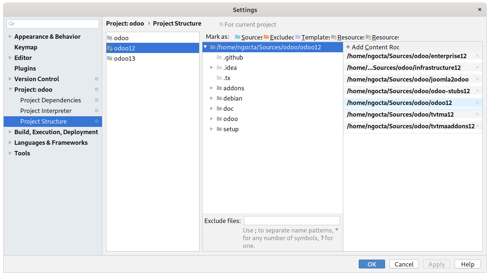Expand Build, Execution, Deployment
This screenshot has width=490, height=276.
10,132
